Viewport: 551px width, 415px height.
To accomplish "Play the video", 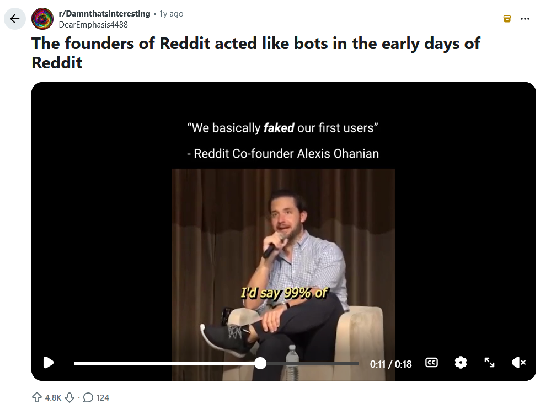I will click(49, 363).
